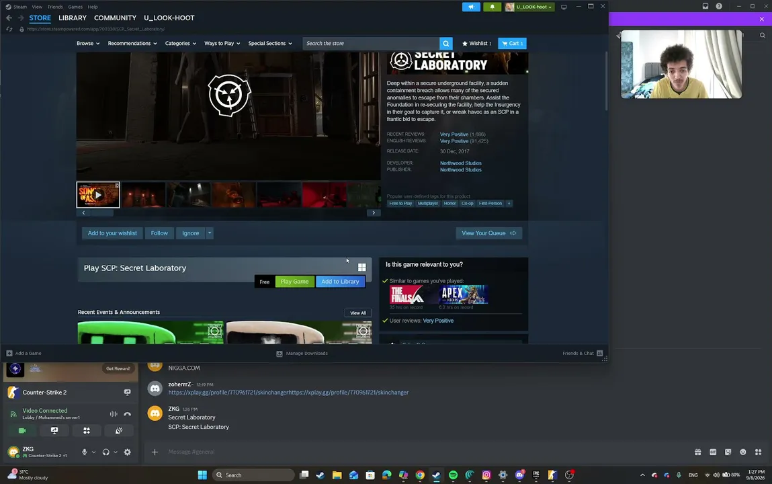The width and height of the screenshot is (772, 484).
Task: Advance media carousel with right arrow
Action: tap(374, 212)
